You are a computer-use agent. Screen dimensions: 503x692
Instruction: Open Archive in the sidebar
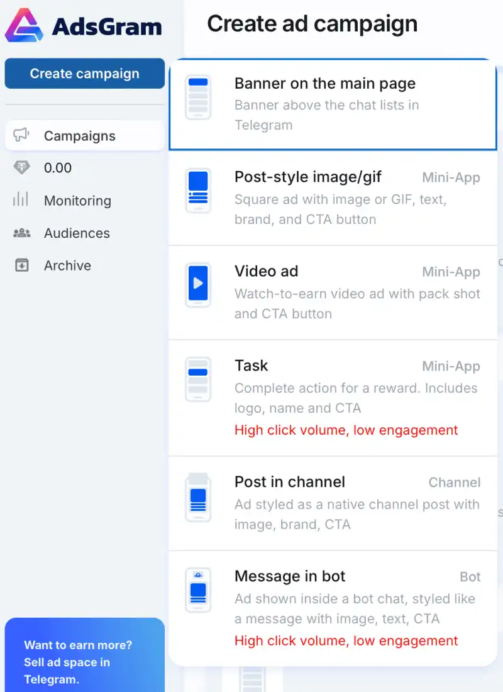coord(85,265)
